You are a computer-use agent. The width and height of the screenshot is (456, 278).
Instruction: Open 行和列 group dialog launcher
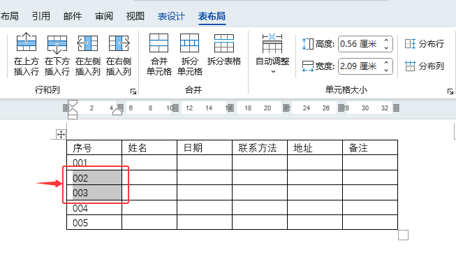[133, 92]
